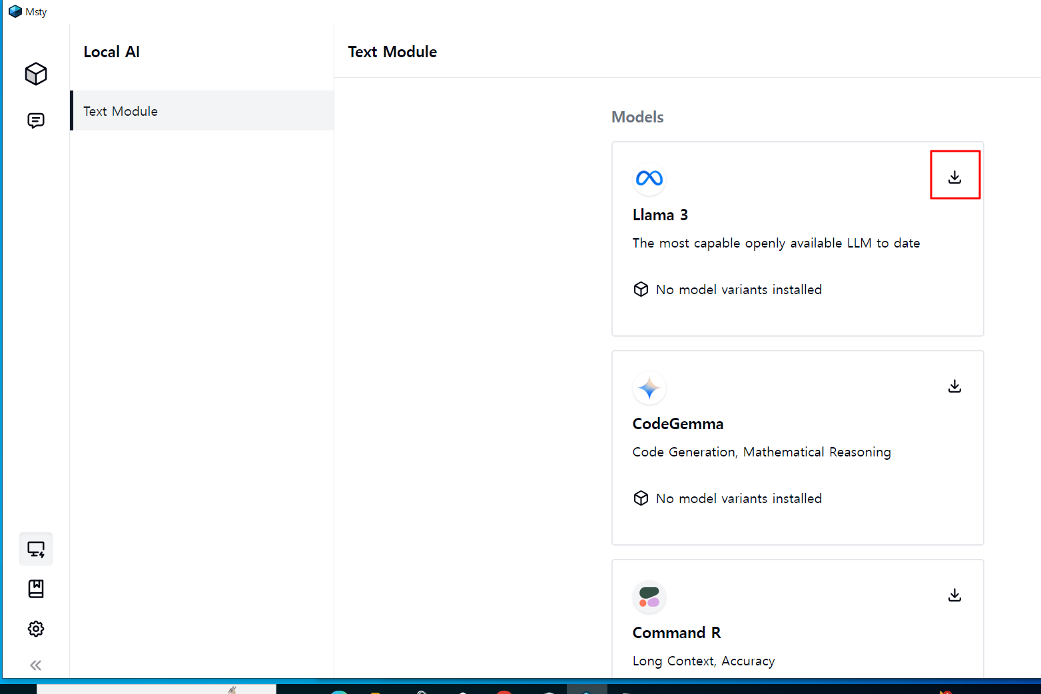Click the Models section heading

pos(637,117)
